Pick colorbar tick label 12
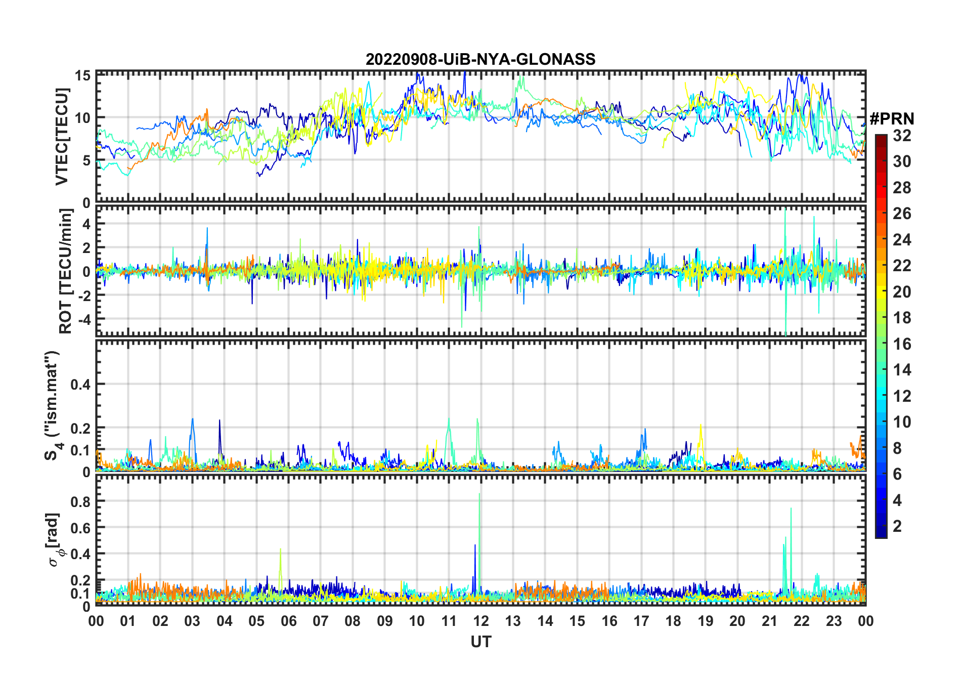The image size is (962, 673). [902, 396]
